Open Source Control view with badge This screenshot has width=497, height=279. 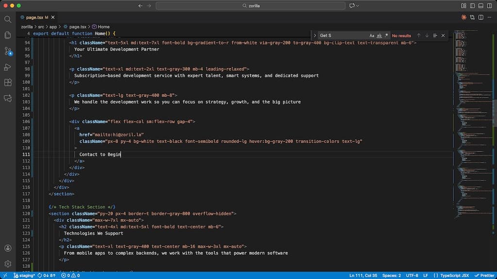[x=8, y=51]
